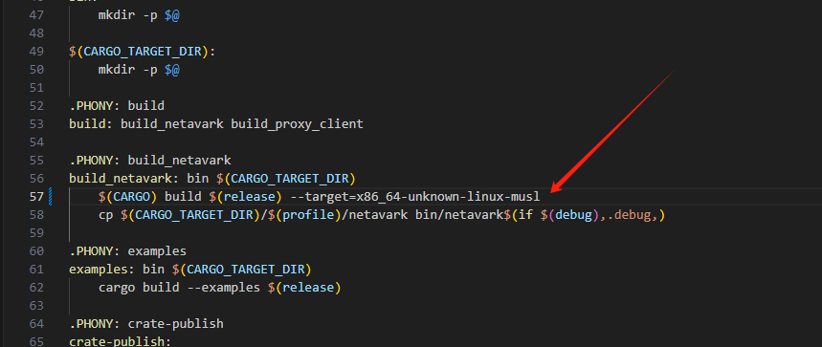The width and height of the screenshot is (822, 347).
Task: Click line number 47 in gutter
Action: point(36,15)
